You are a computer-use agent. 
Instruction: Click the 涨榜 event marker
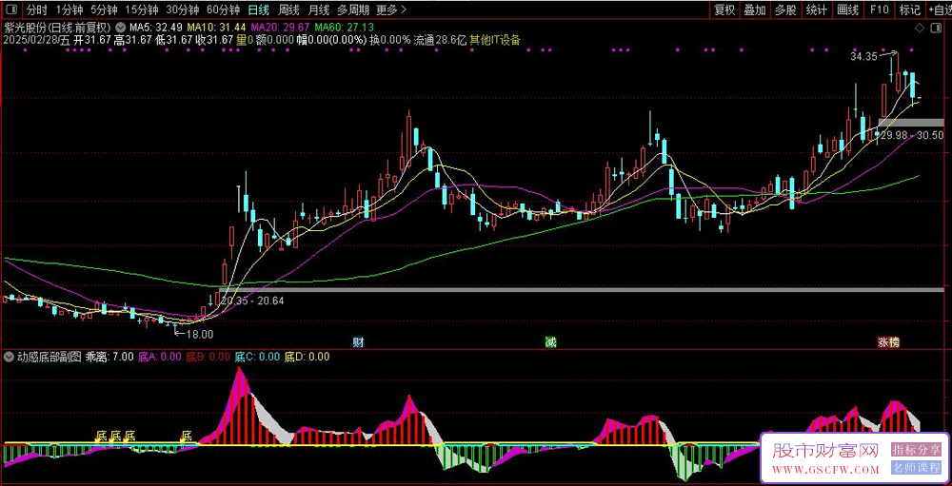pyautogui.click(x=887, y=341)
